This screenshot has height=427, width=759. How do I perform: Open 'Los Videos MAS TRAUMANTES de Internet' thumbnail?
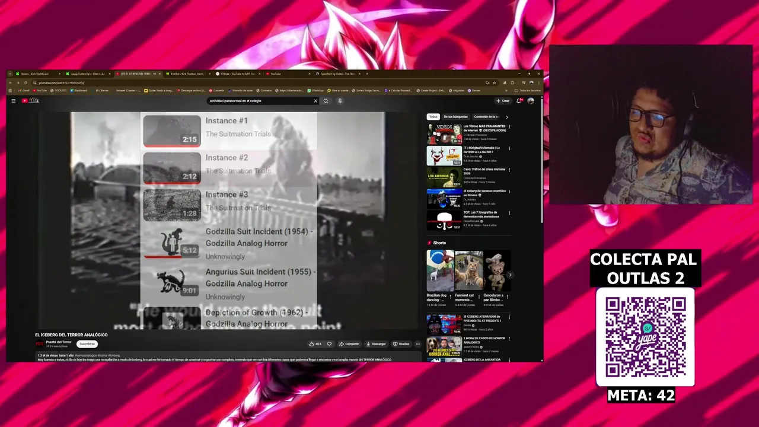coord(444,134)
